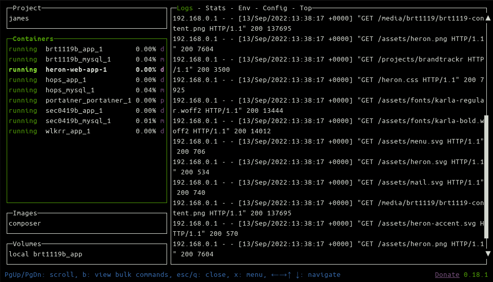Open the Stats tab
This screenshot has height=282, width=493.
pyautogui.click(x=215, y=8)
